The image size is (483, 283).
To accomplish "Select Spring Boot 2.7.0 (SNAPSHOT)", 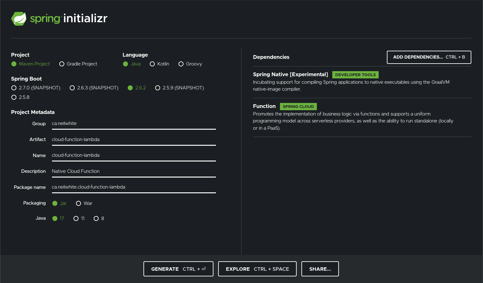I will coord(36,88).
